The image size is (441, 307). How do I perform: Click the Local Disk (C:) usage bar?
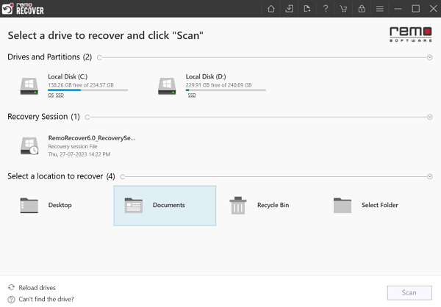tap(87, 90)
